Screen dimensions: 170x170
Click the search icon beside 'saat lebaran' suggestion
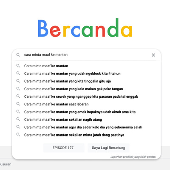[18, 104]
